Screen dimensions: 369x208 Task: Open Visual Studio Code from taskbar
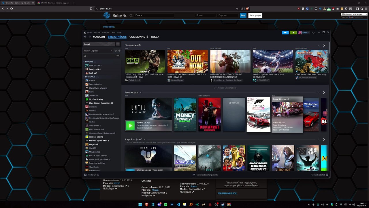click(x=178, y=205)
